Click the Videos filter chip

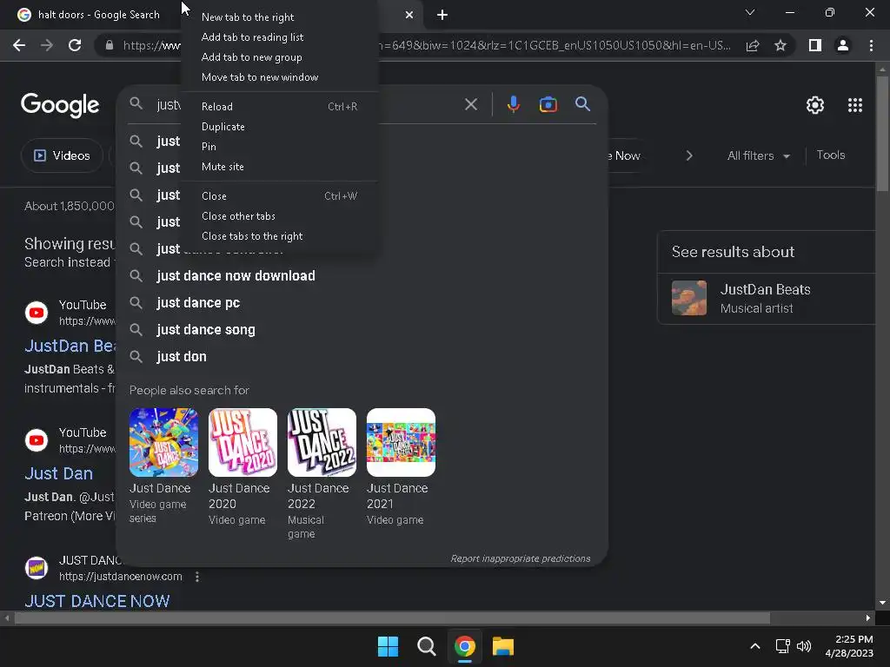click(62, 155)
